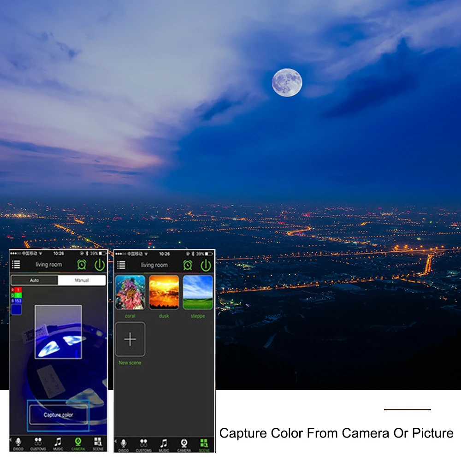Open Scene tab in right phone
Viewport: 461px width, 461px height.
pyautogui.click(x=204, y=445)
